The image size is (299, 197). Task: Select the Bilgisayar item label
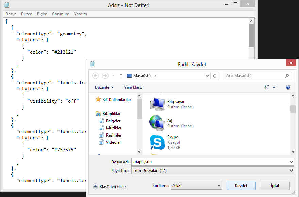(x=176, y=102)
